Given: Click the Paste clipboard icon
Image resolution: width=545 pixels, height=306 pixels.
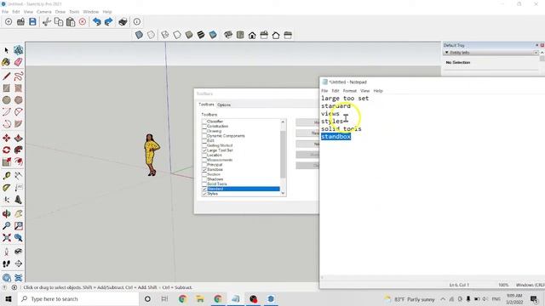Looking at the screenshot, I should tap(71, 22).
